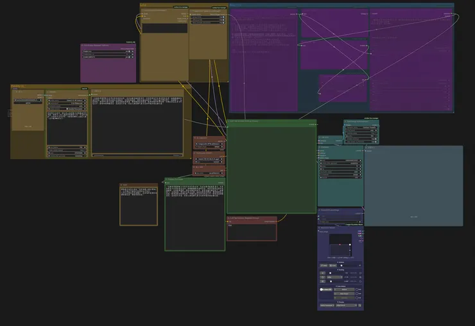This screenshot has height=326, width=475.
Task: Click the Negative Prompt text box
Action: [x=252, y=232]
